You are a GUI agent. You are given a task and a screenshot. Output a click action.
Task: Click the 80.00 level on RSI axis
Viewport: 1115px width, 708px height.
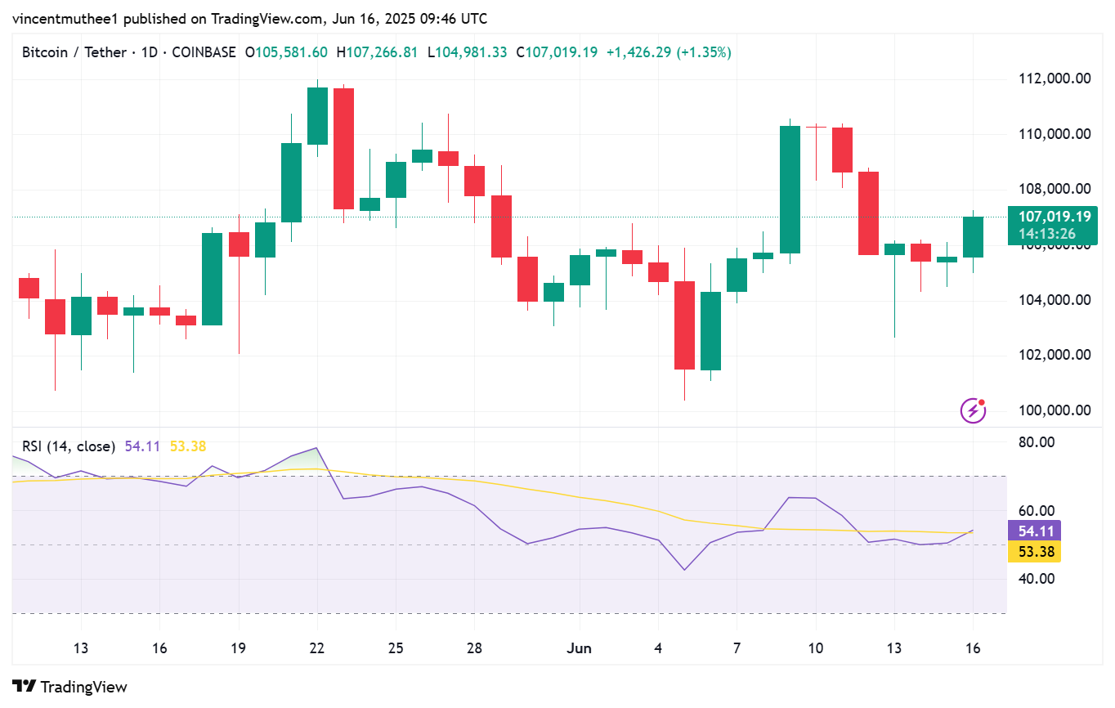(1038, 442)
